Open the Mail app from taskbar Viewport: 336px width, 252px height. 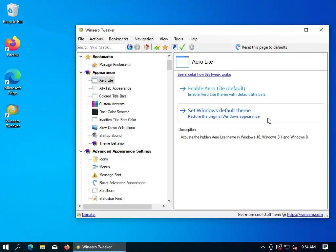pos(55,247)
